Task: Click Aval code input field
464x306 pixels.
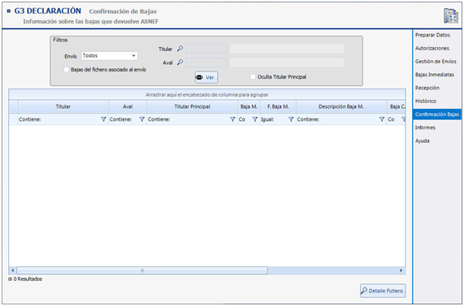Action: pyautogui.click(x=206, y=62)
